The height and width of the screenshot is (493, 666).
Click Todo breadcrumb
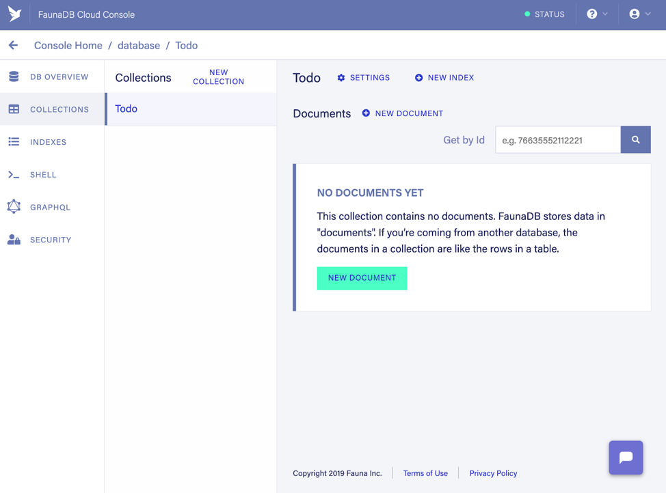(x=187, y=45)
